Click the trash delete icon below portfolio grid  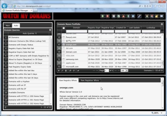(x=66, y=70)
